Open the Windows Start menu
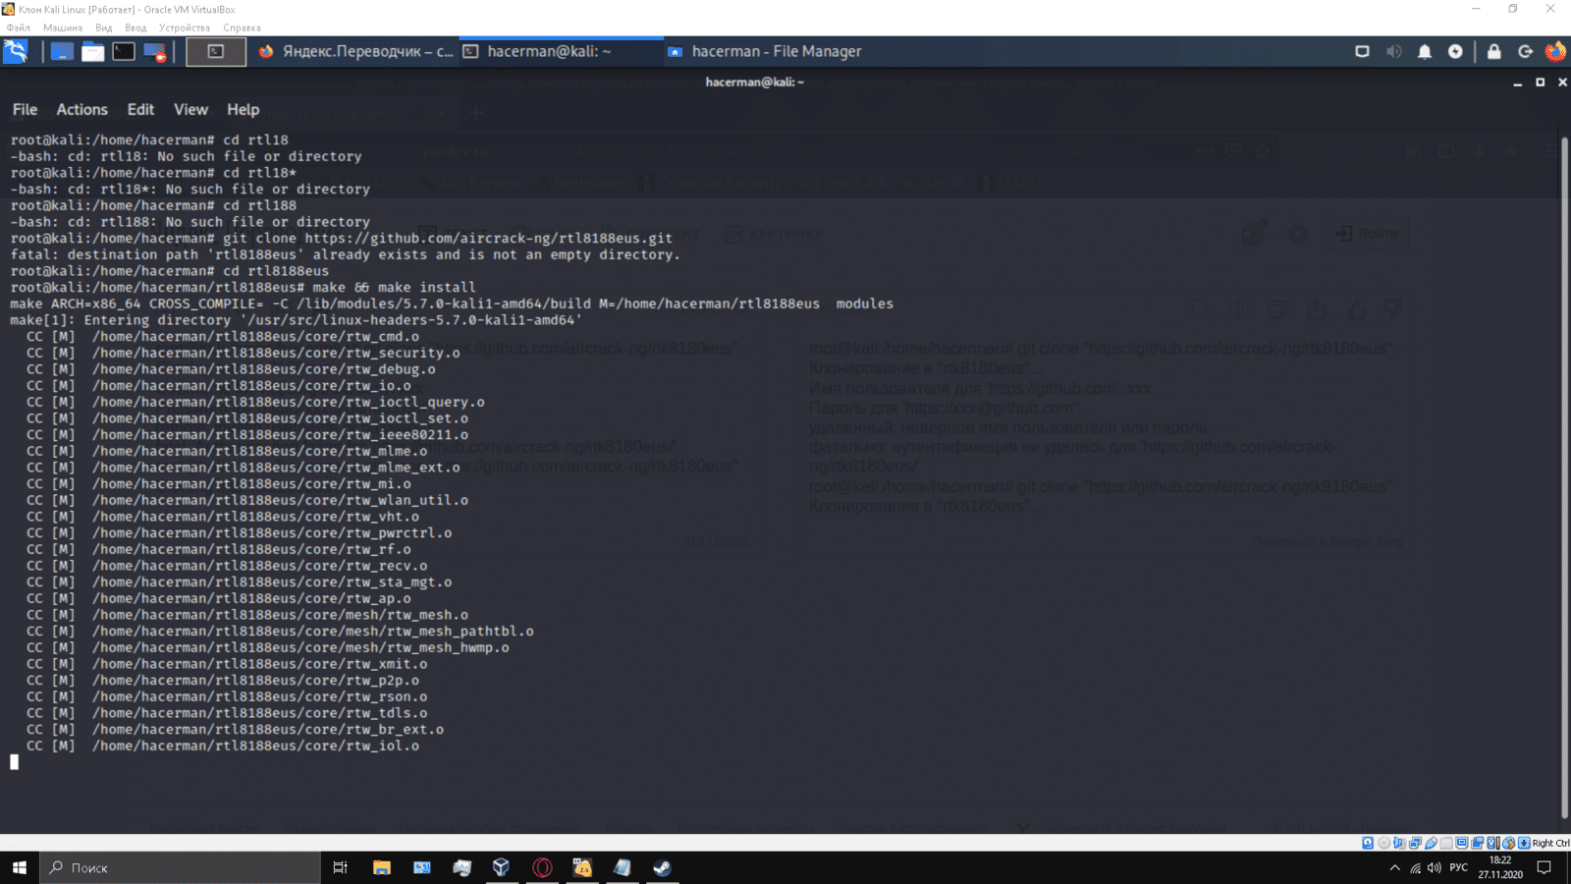Image resolution: width=1571 pixels, height=884 pixels. point(19,867)
